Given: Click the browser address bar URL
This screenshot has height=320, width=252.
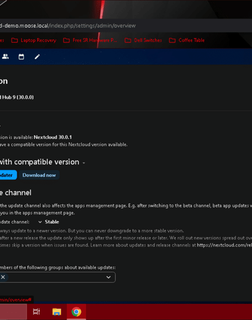Looking at the screenshot, I should 68,26.
